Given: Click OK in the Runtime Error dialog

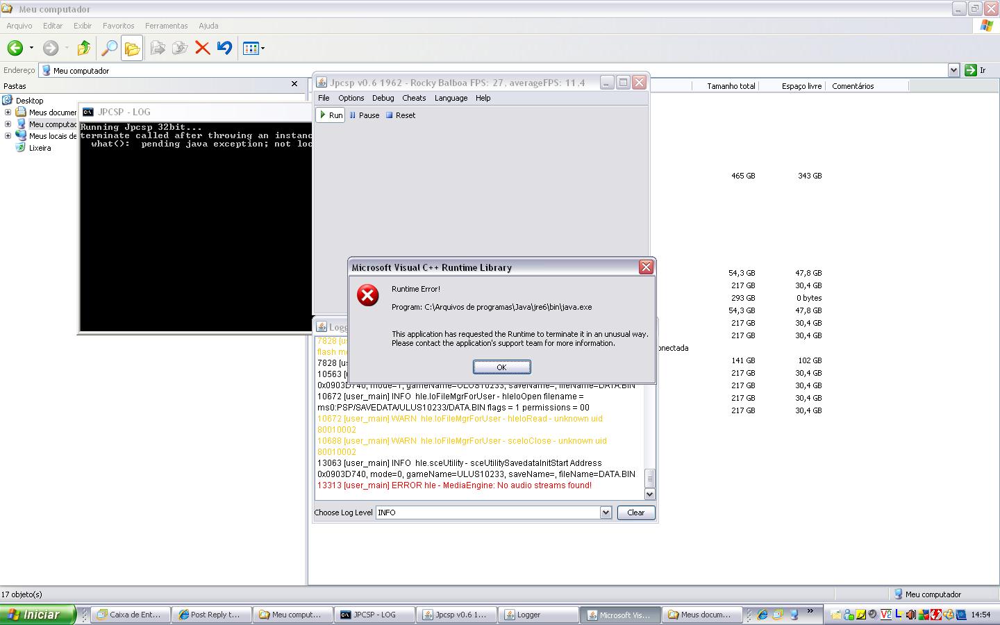Looking at the screenshot, I should (501, 367).
